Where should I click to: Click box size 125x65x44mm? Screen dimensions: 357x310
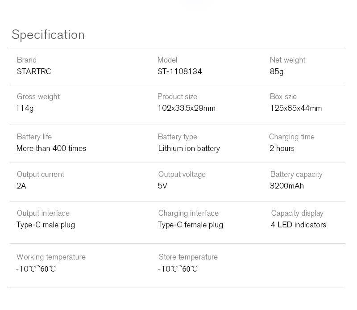(x=295, y=108)
